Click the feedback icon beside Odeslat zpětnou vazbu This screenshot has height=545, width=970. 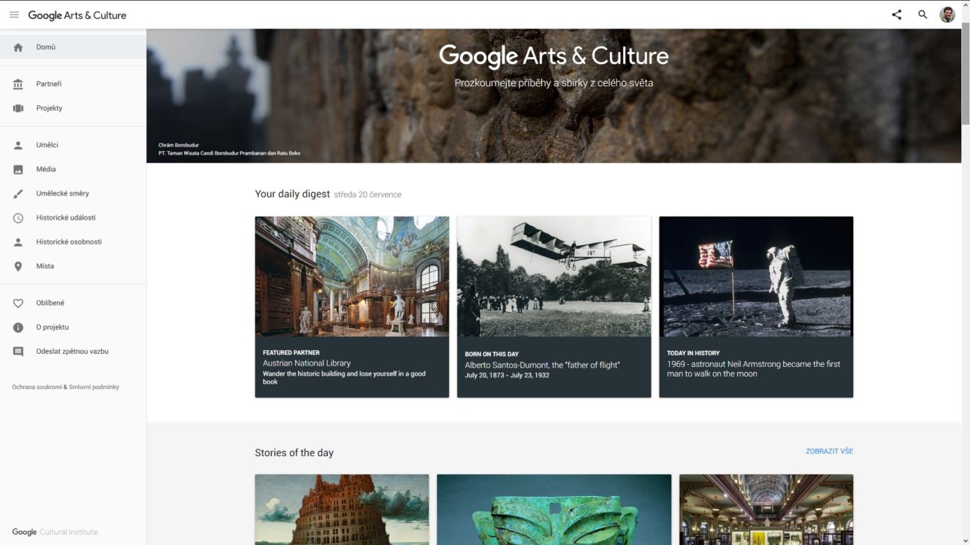18,352
